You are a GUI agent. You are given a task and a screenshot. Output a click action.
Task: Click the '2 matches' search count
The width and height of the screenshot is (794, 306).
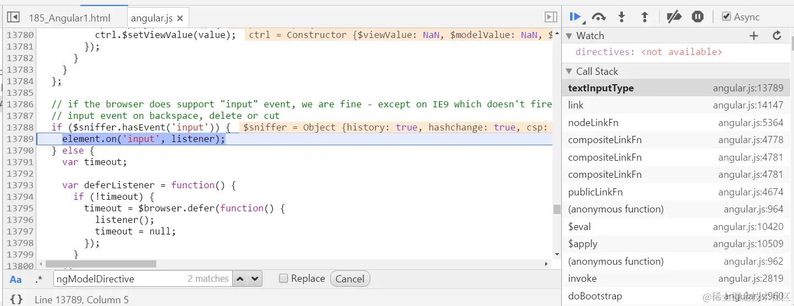click(x=208, y=279)
